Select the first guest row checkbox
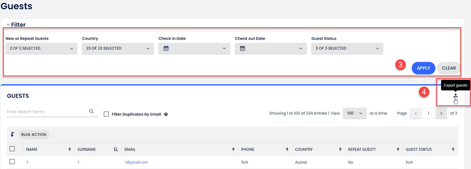 click(x=12, y=162)
